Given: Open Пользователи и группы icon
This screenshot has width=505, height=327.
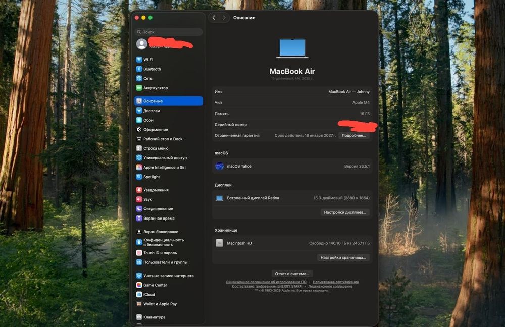Looking at the screenshot, I should tap(139, 262).
